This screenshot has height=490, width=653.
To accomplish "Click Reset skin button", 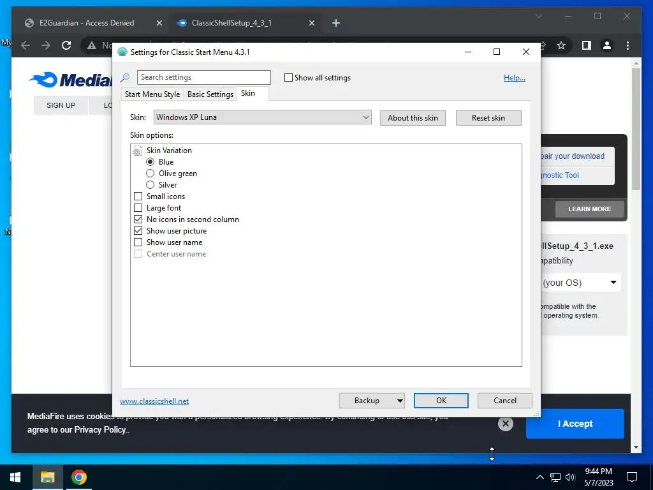I will (x=488, y=118).
